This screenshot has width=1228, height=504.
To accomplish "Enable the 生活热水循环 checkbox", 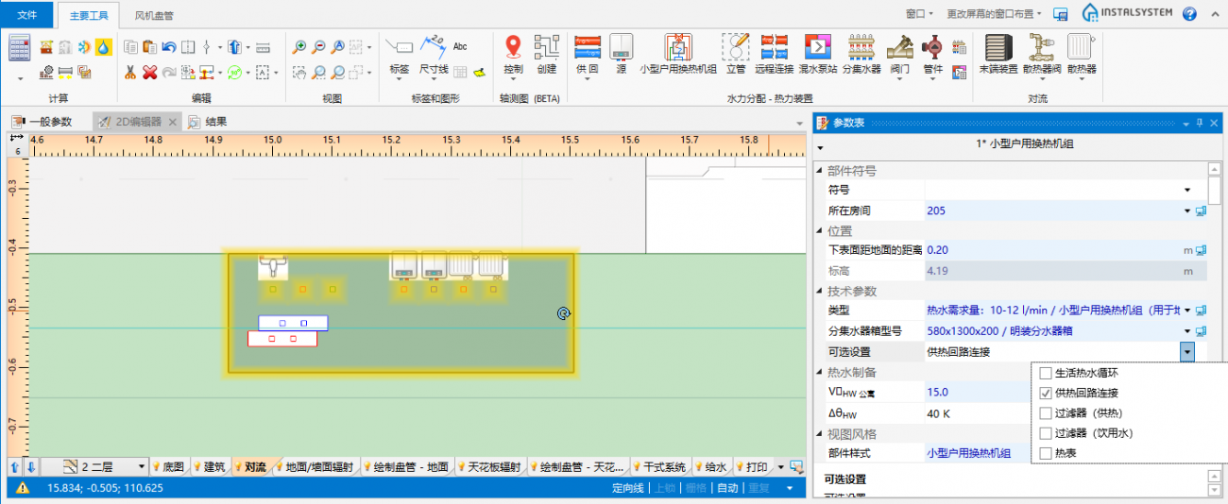I will click(1046, 373).
